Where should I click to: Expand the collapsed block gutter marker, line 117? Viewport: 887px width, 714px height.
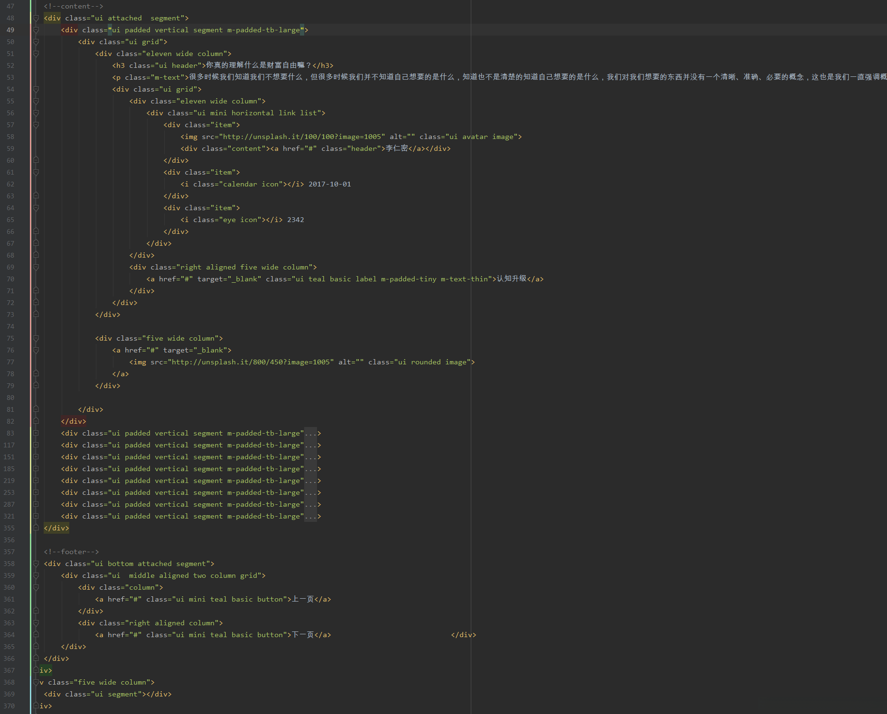(36, 445)
